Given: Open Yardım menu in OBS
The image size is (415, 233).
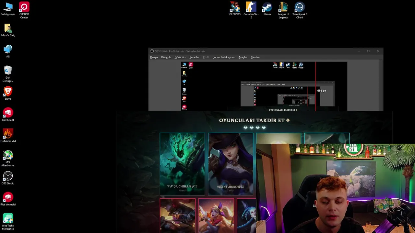Looking at the screenshot, I should pyautogui.click(x=255, y=57).
